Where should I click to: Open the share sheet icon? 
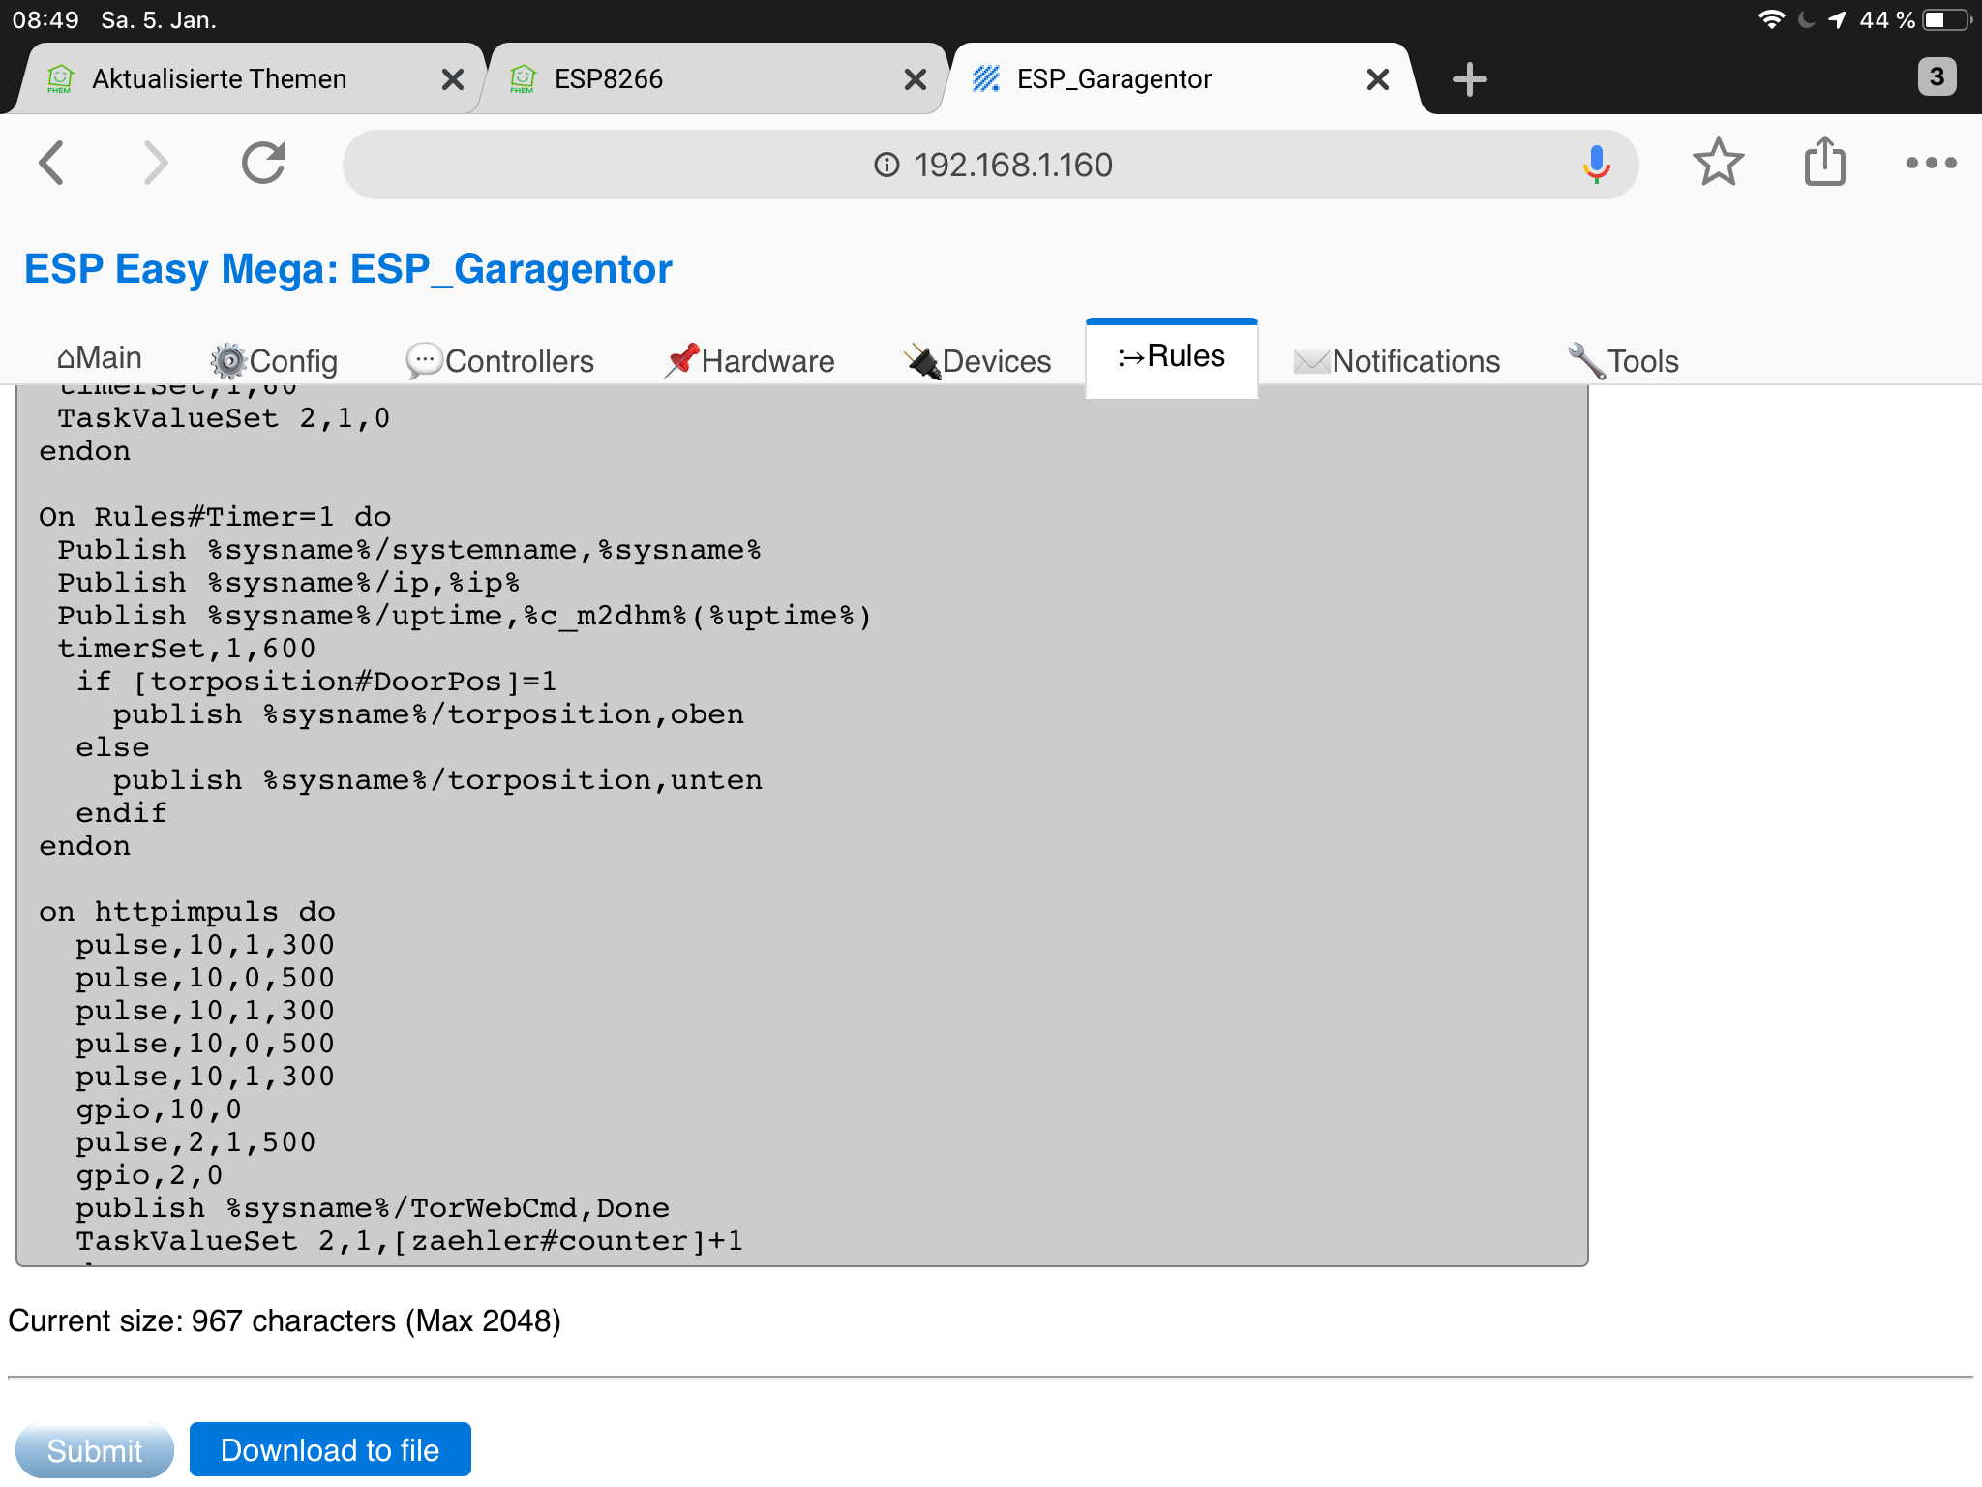coord(1824,163)
